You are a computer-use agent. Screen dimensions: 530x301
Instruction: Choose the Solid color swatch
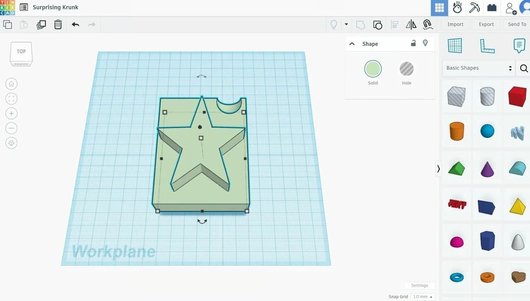372,69
